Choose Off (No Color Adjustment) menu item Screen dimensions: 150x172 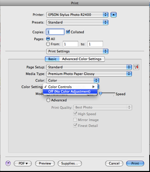click(x=70, y=91)
